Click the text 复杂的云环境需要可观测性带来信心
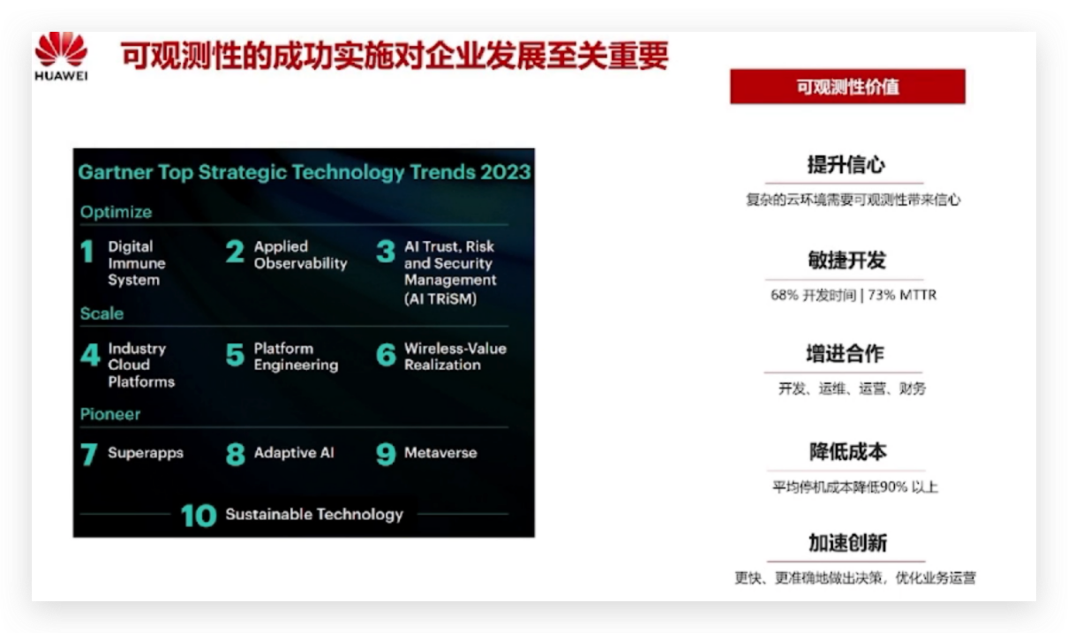The image size is (1068, 633). coord(853,200)
